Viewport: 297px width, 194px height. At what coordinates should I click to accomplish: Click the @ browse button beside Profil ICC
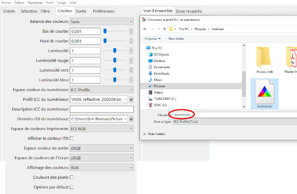tap(131, 99)
